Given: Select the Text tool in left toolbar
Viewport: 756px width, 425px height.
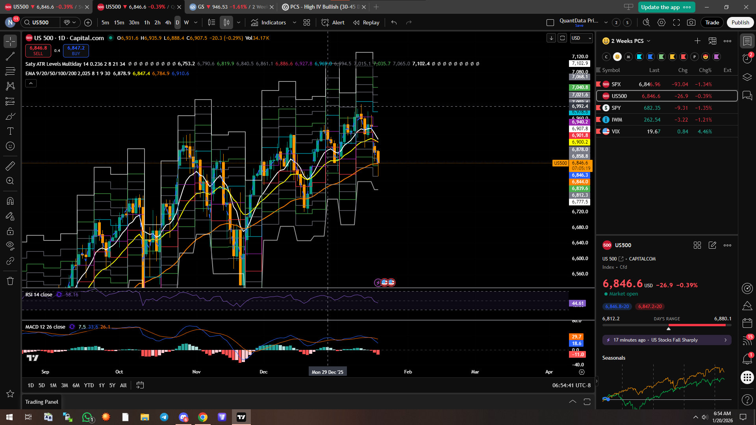Looking at the screenshot, I should tap(10, 131).
